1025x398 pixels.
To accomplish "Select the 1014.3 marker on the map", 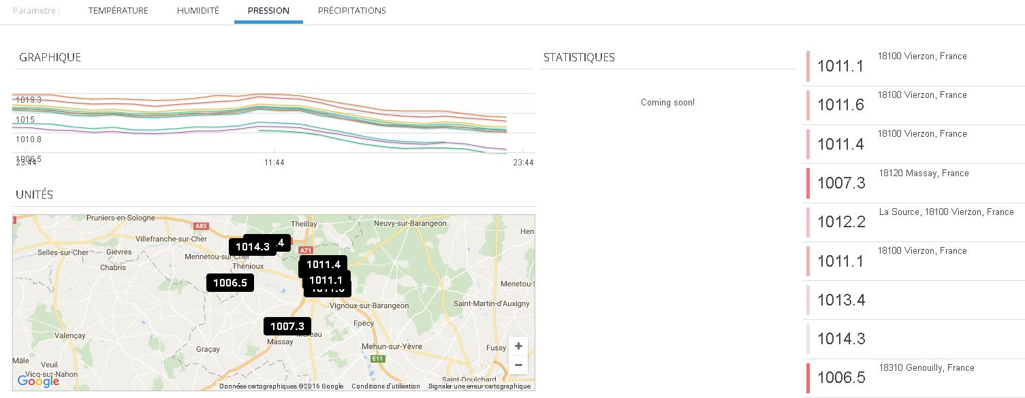I will [x=252, y=247].
